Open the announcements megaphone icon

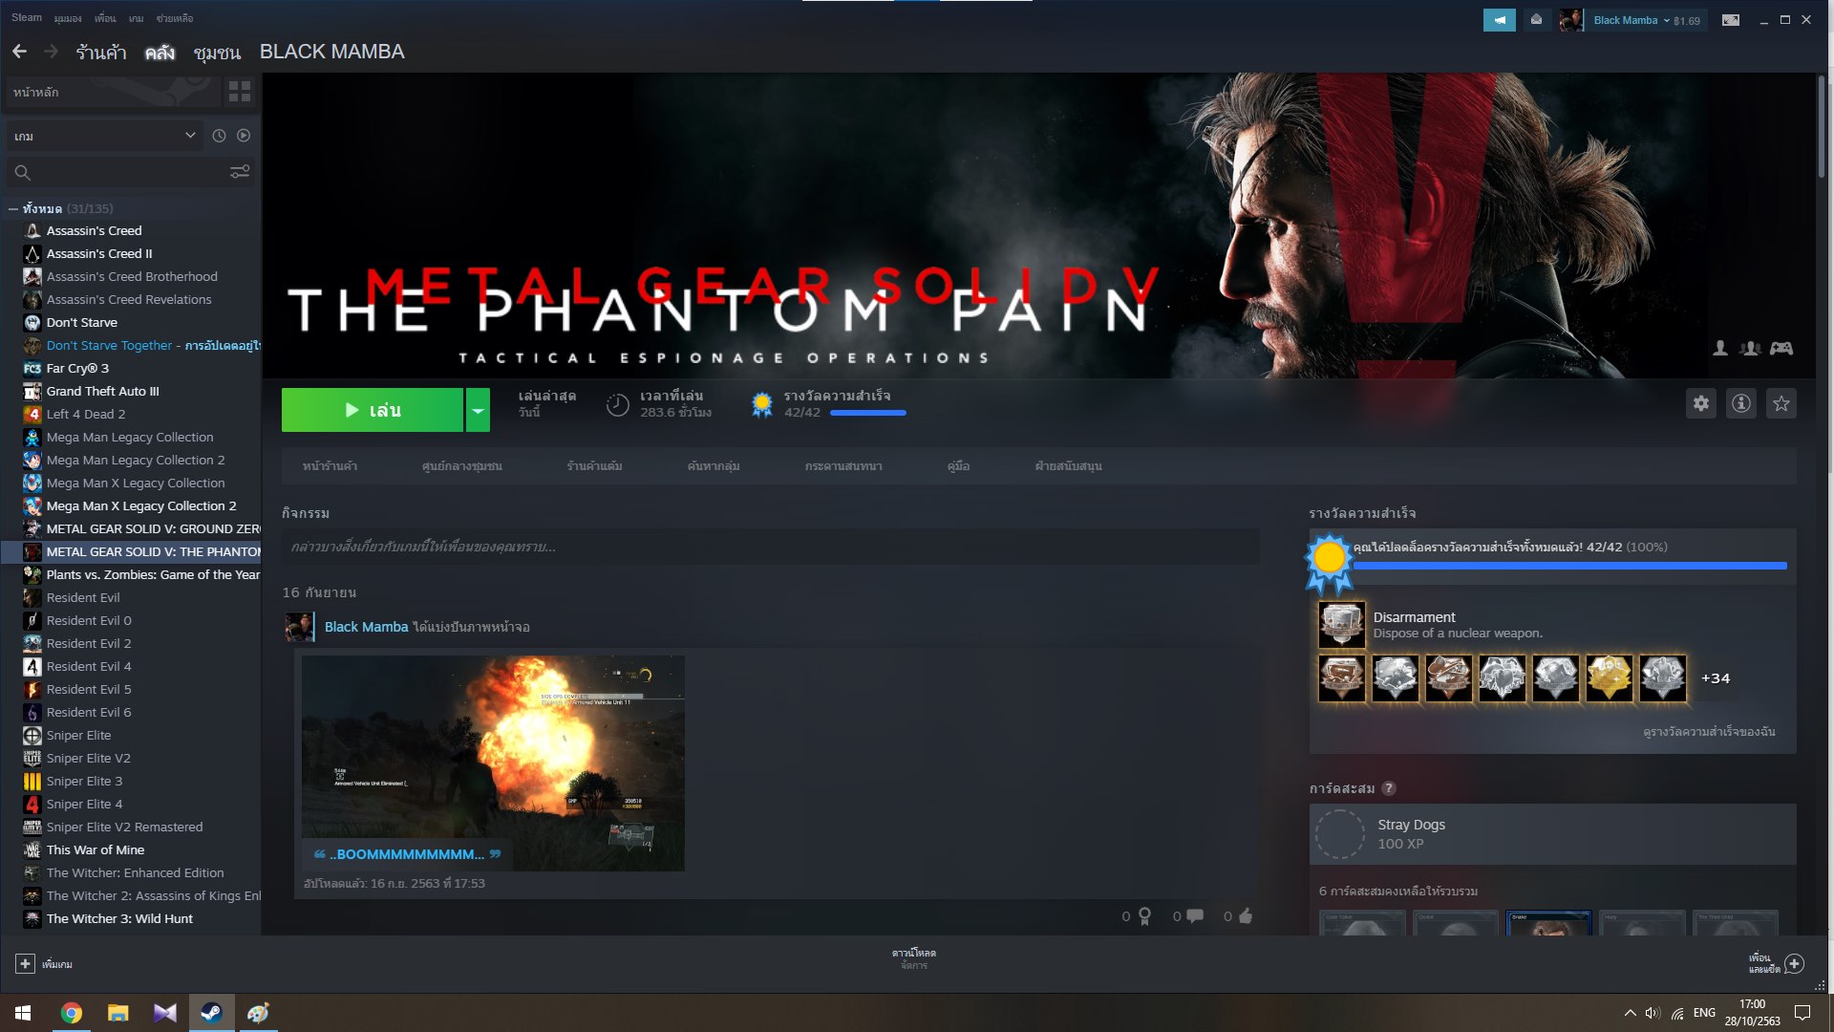tap(1499, 20)
